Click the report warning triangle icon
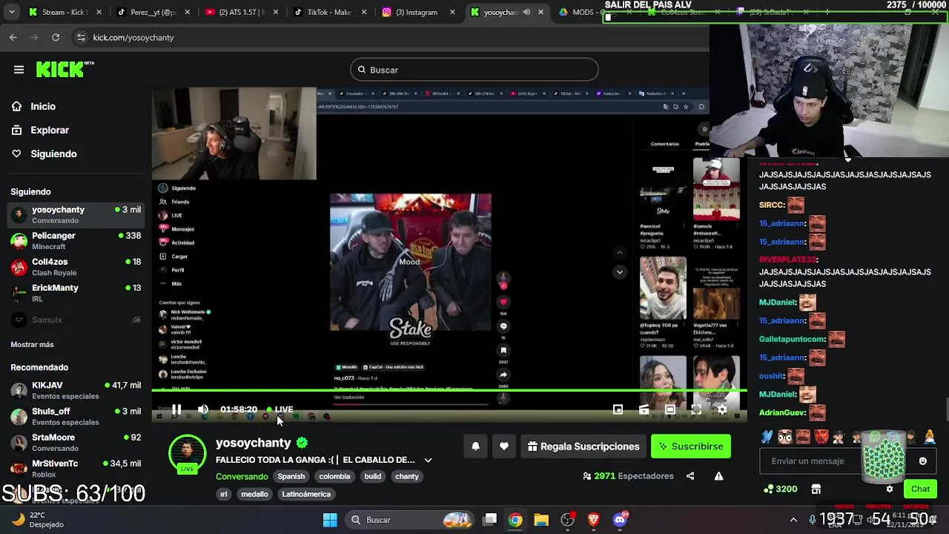The image size is (949, 534). tap(718, 476)
